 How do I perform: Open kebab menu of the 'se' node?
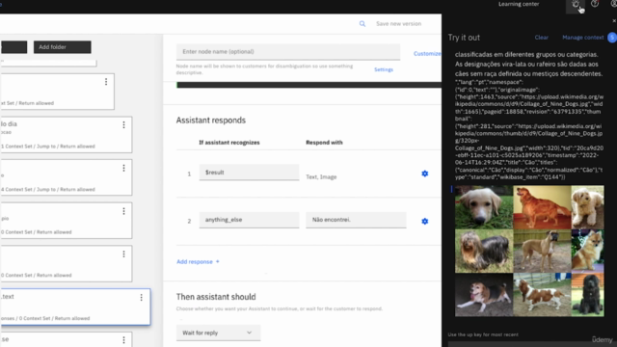pos(123,340)
